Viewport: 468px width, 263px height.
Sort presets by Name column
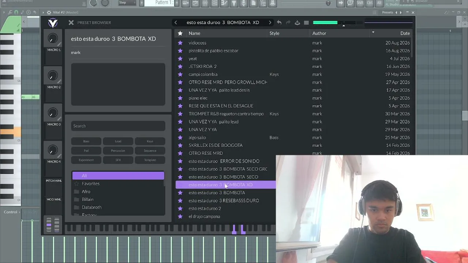(195, 33)
